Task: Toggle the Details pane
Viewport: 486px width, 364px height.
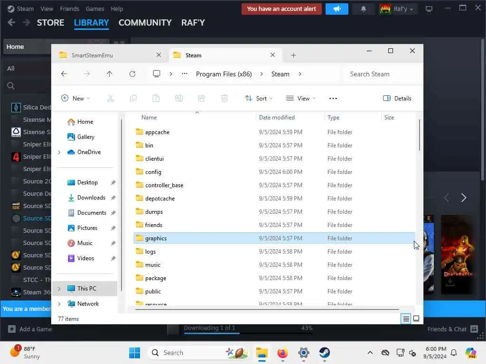Action: click(x=397, y=99)
